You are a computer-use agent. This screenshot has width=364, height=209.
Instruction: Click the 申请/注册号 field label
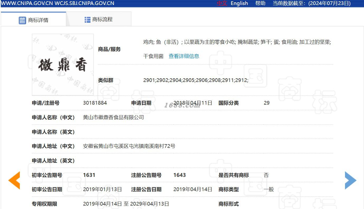click(x=46, y=103)
